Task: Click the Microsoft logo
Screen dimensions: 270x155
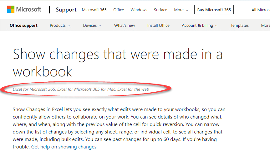Action: pos(24,10)
